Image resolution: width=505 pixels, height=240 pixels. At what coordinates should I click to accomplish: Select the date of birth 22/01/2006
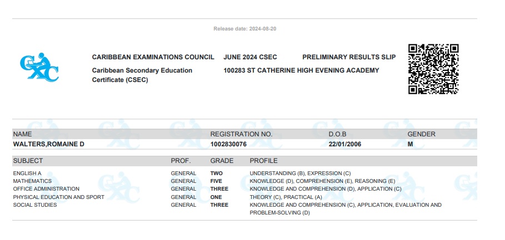click(x=345, y=144)
